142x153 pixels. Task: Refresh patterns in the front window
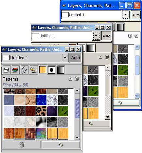click(61, 145)
